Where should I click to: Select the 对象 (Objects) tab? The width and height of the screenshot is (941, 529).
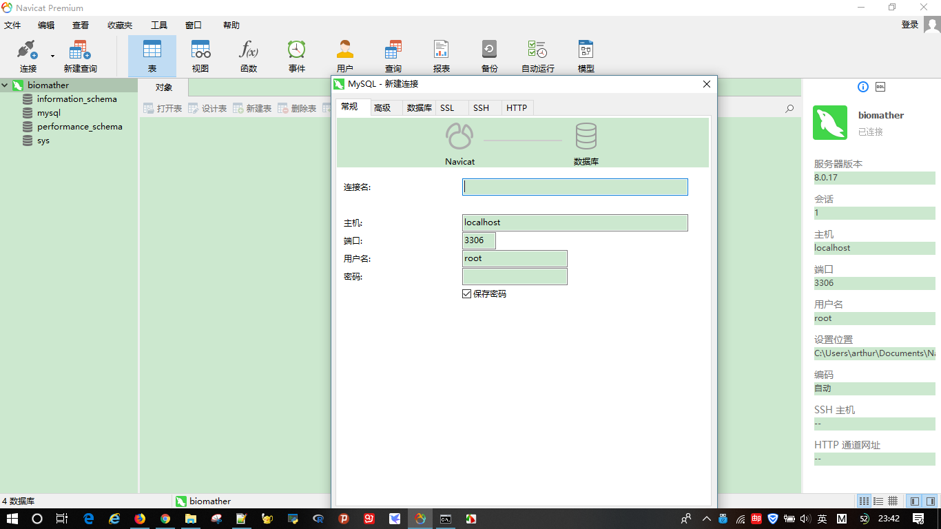[163, 87]
